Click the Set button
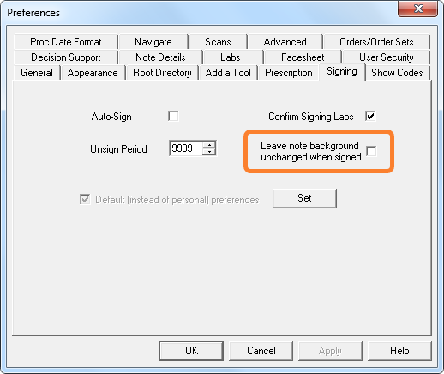 (304, 198)
